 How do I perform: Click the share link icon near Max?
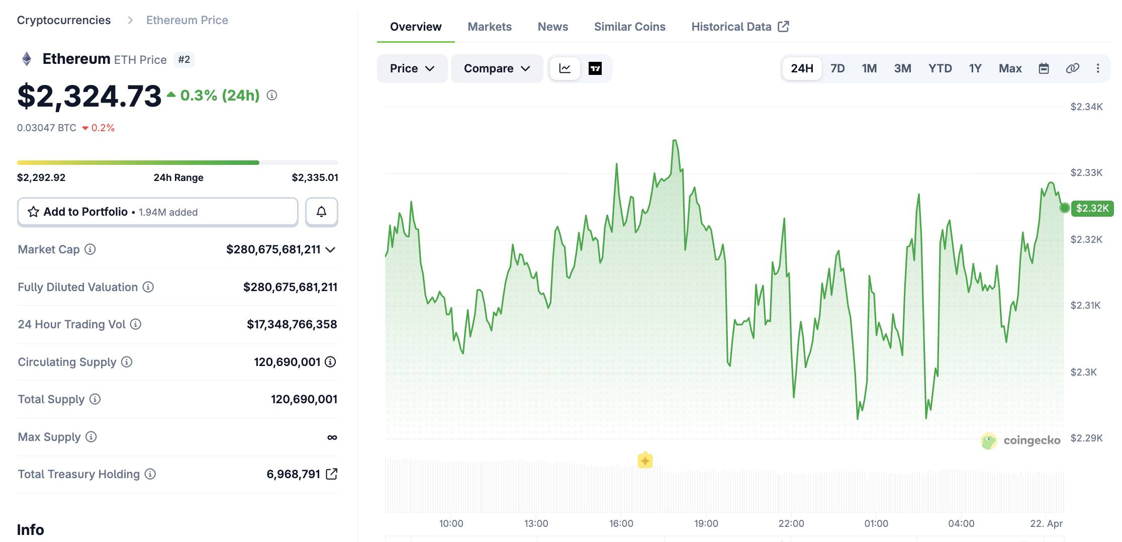(1071, 68)
